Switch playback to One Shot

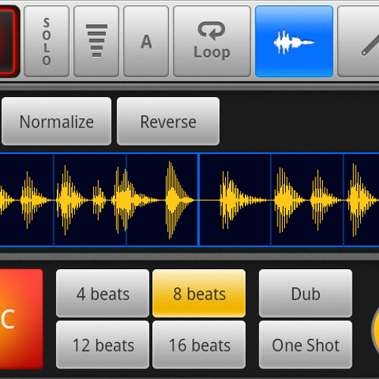(305, 345)
